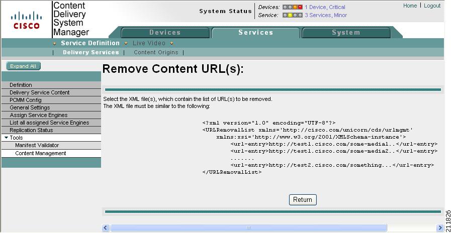The height and width of the screenshot is (233, 452).
Task: Click the Home link
Action: coord(410,6)
